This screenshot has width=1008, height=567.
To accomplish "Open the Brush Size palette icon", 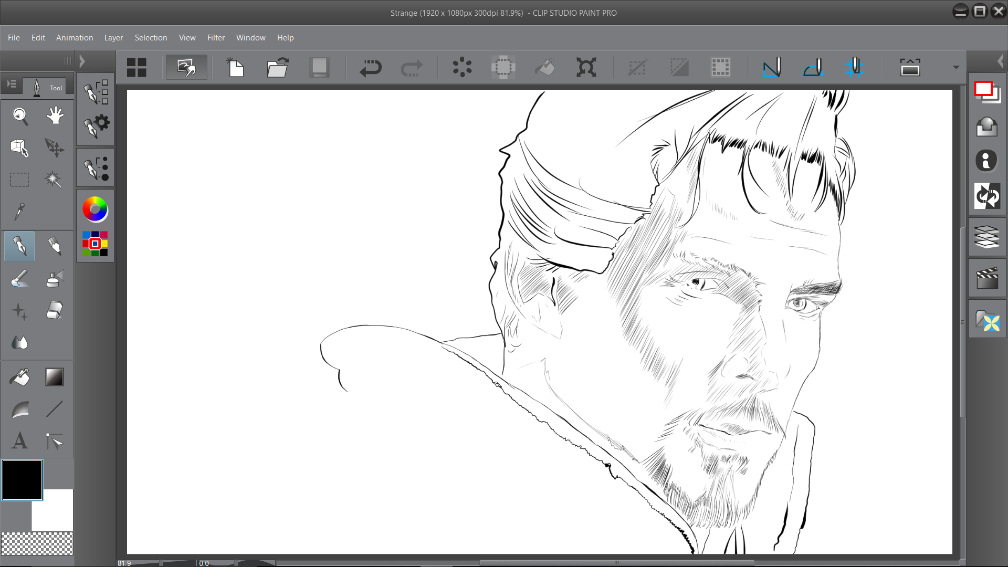I will [x=96, y=168].
